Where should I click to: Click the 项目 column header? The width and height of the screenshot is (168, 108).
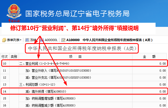pos(75,57)
